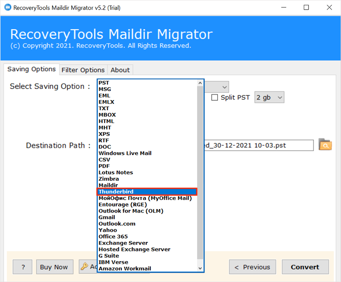Select МойОфис Почта (MyOffice Mail) option

147,198
